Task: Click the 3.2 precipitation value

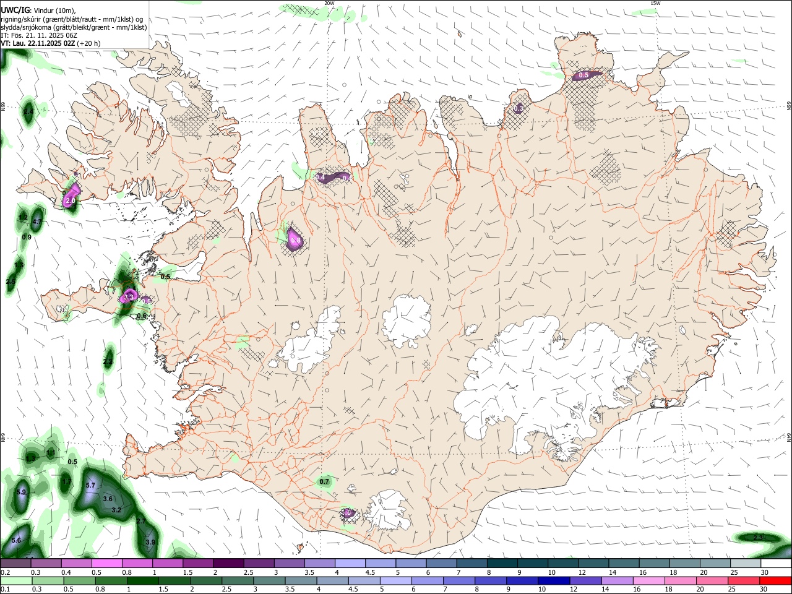Action: (116, 510)
